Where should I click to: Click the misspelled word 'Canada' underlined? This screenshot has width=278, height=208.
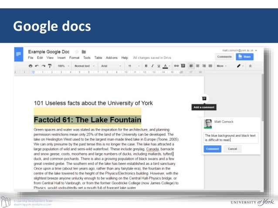153,149
